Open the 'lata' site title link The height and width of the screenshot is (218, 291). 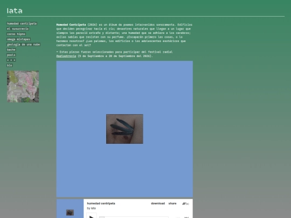(x=15, y=11)
